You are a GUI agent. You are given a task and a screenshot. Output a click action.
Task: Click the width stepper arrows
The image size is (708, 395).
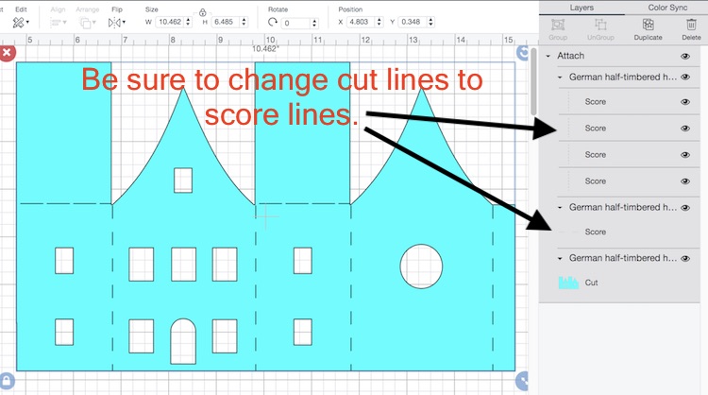coord(188,22)
